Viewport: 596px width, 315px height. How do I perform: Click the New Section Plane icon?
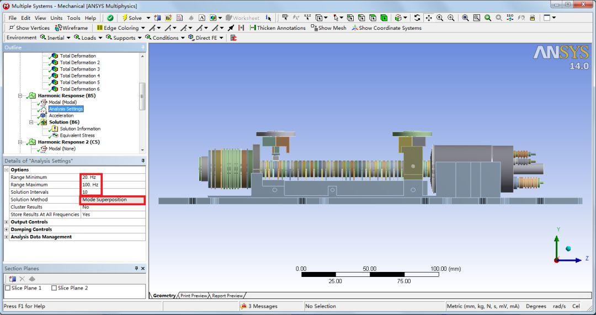[x=13, y=279]
